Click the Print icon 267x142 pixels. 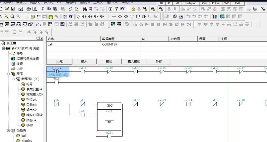(29, 9)
